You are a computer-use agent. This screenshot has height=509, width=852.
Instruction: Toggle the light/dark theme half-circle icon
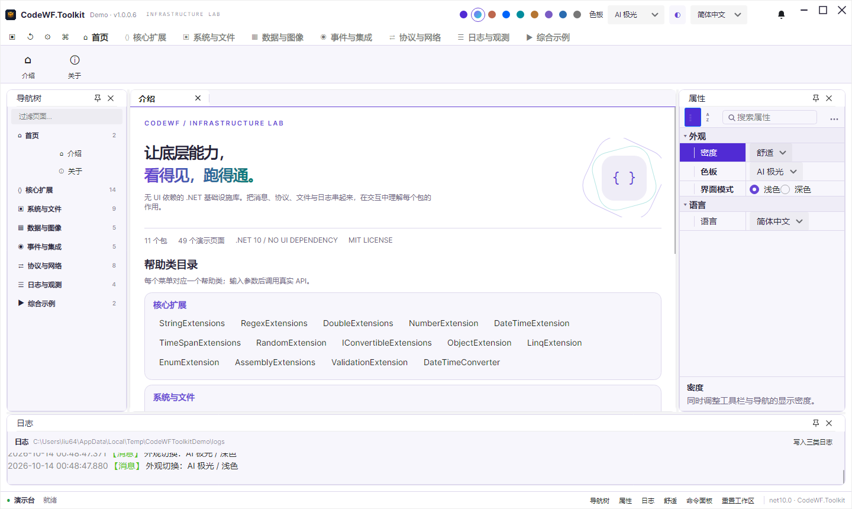677,15
